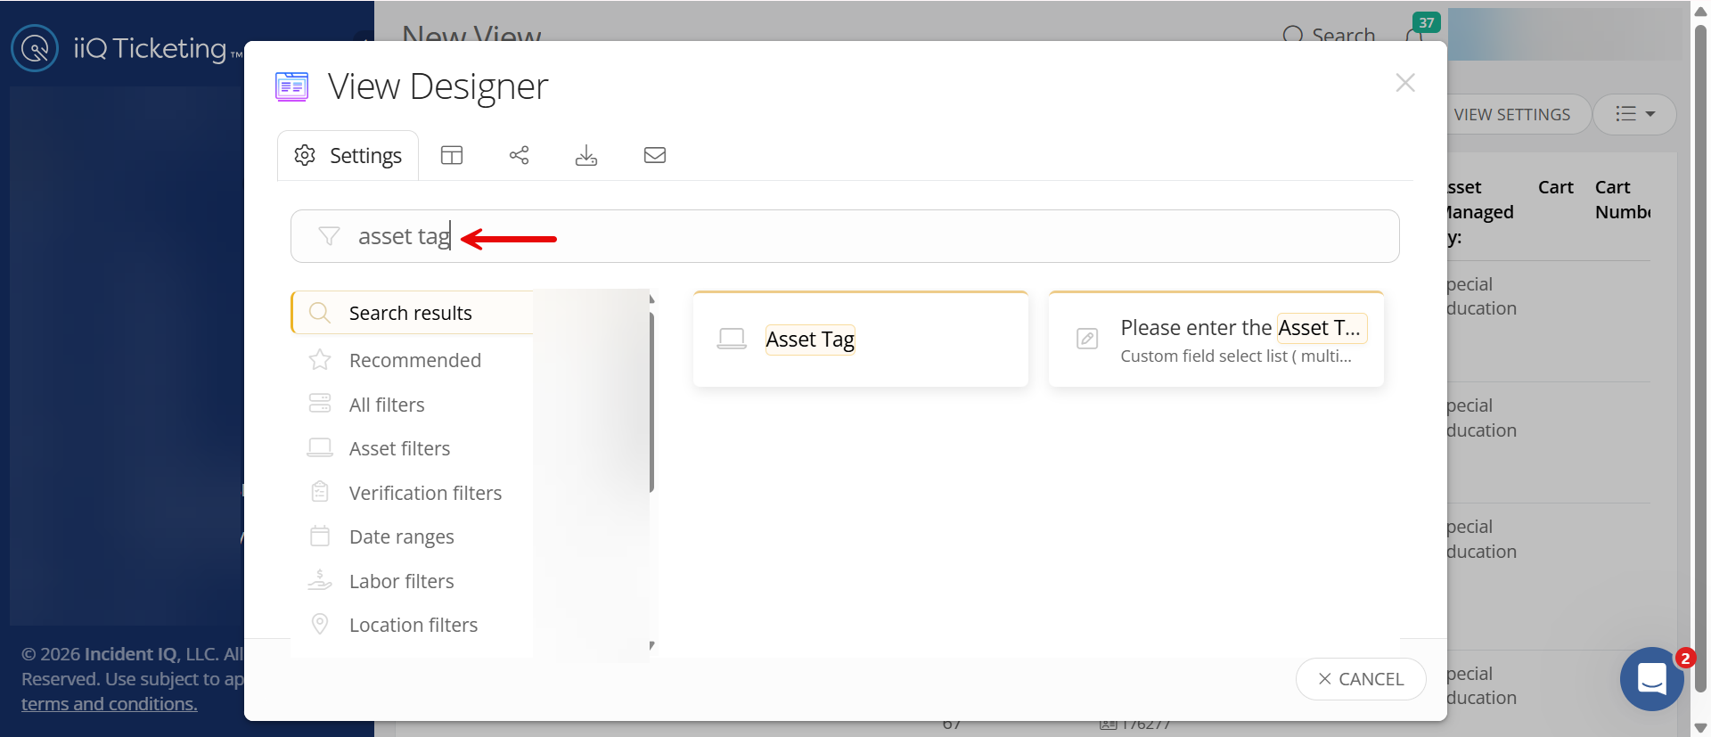This screenshot has width=1711, height=737.
Task: Click the edit pencil icon on custom field card
Action: click(1087, 339)
